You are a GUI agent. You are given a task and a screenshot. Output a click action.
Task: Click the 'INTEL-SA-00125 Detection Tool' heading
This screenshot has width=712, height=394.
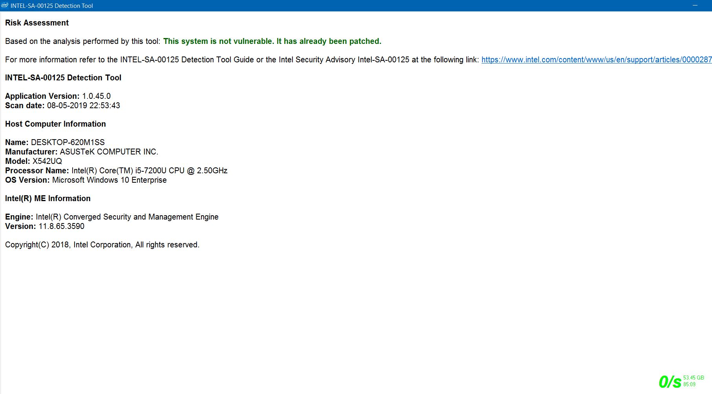(x=63, y=78)
